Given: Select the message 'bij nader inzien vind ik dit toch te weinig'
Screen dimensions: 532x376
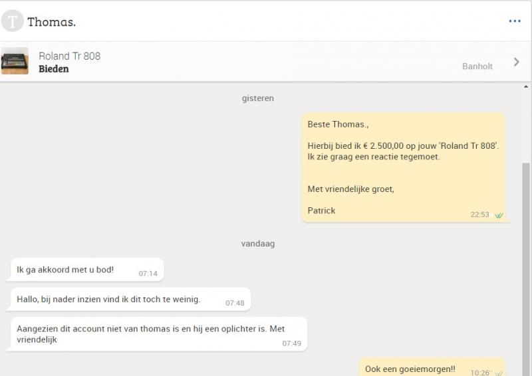Looking at the screenshot, I should click(130, 299).
